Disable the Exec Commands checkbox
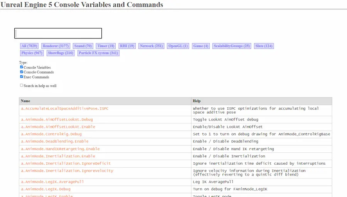The height and width of the screenshot is (197, 347). pos(22,77)
